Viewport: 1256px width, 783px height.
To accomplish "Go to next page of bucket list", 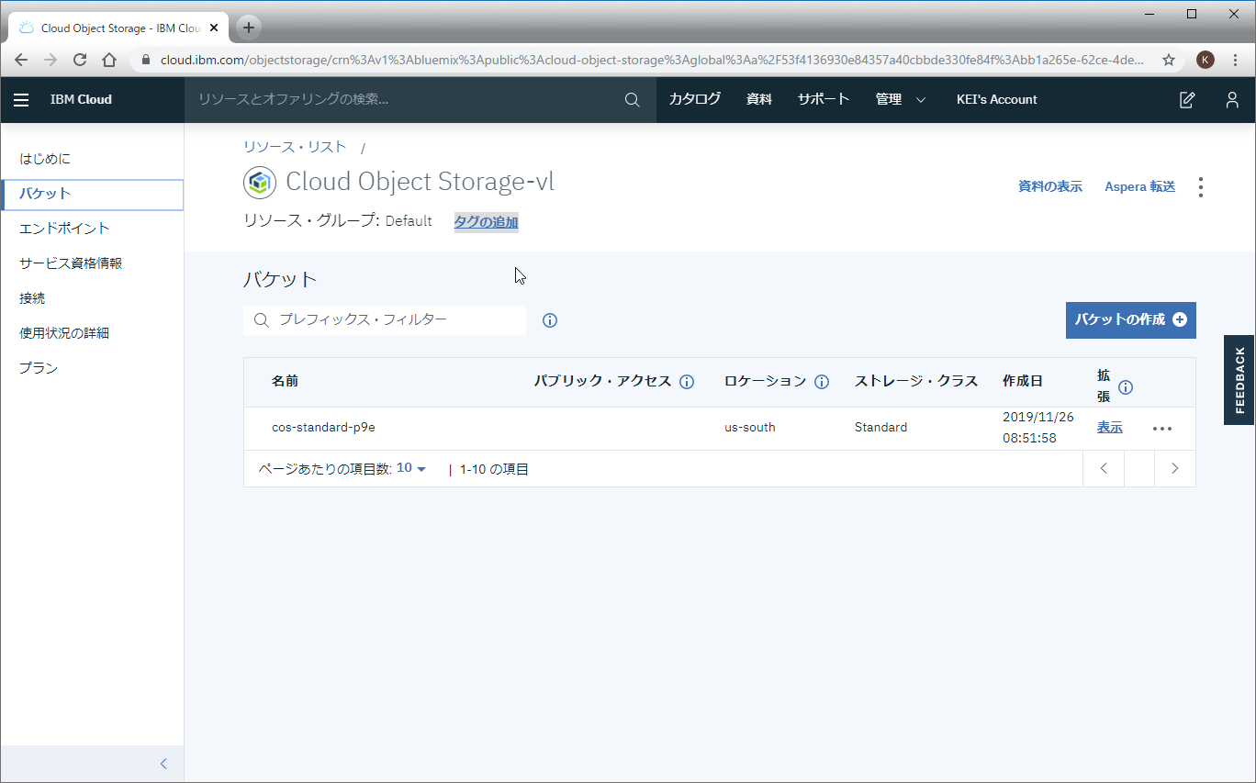I will (1174, 469).
